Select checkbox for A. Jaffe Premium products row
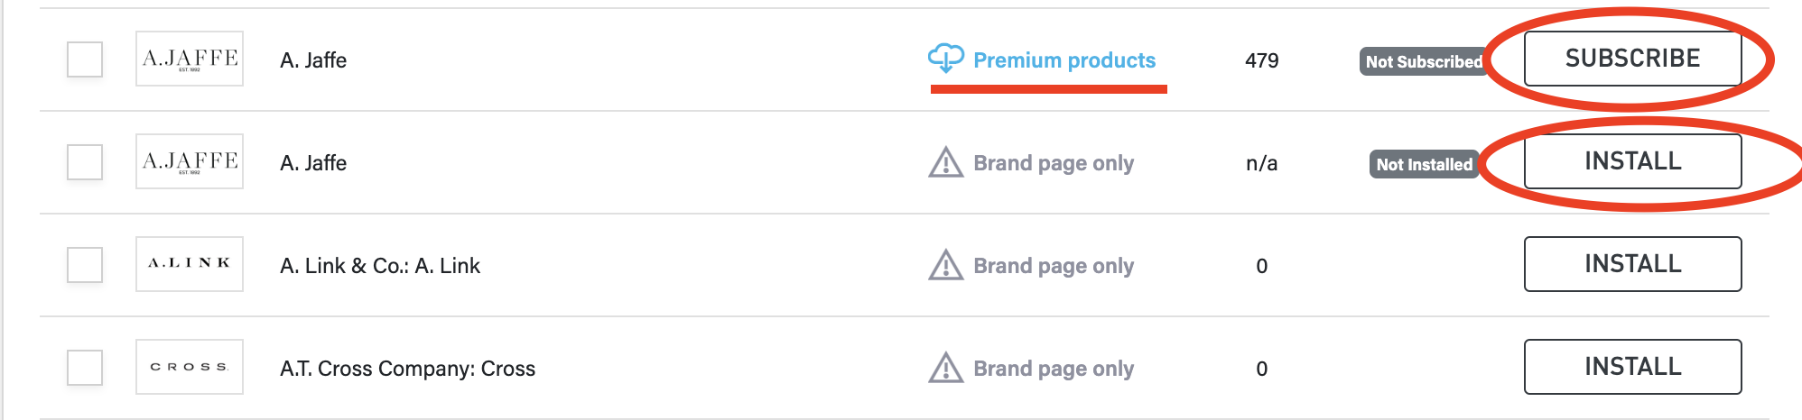The width and height of the screenshot is (1802, 420). (85, 59)
